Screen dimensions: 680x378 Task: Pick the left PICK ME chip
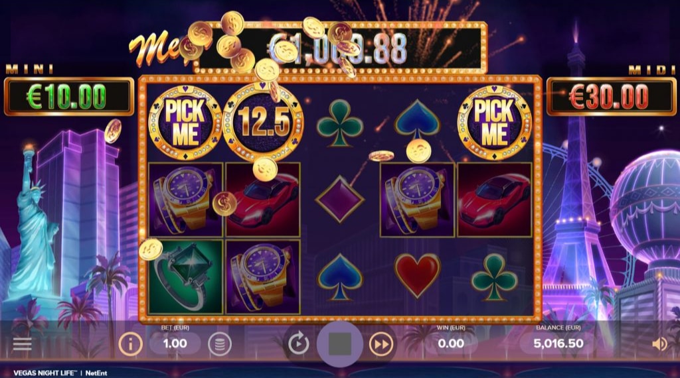185,123
